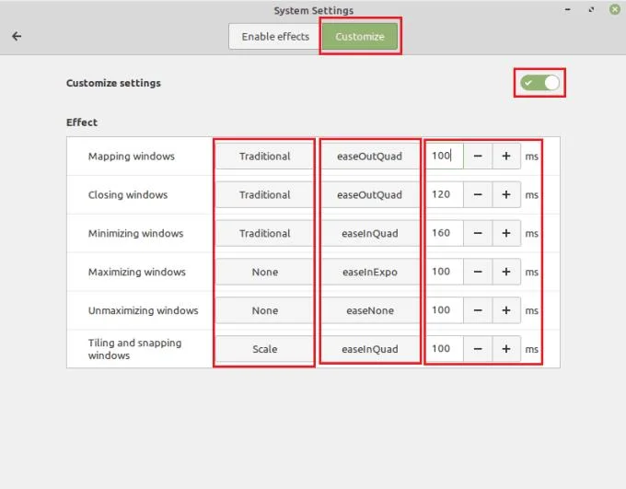Screen dimensions: 626x489
Task: Click the Minimizing windows row label
Action: click(x=135, y=233)
